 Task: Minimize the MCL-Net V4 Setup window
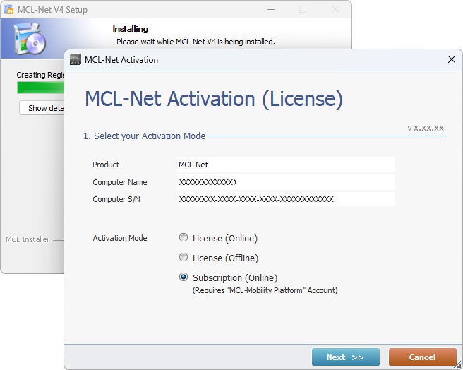pos(271,9)
